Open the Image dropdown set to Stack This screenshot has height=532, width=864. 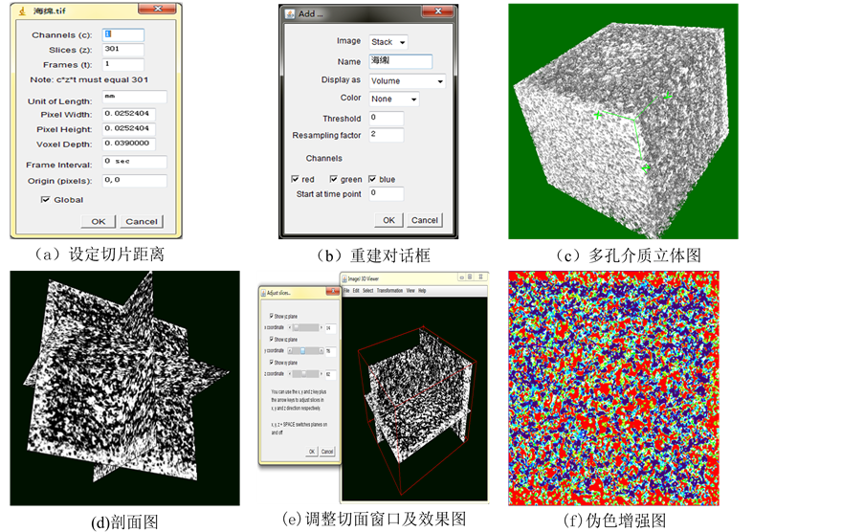[x=388, y=42]
